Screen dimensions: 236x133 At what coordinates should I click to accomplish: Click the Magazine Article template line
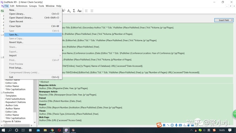(x=64, y=88)
